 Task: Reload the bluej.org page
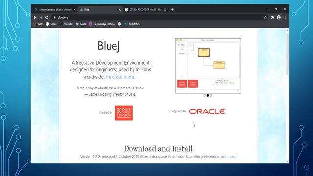[x=47, y=18]
